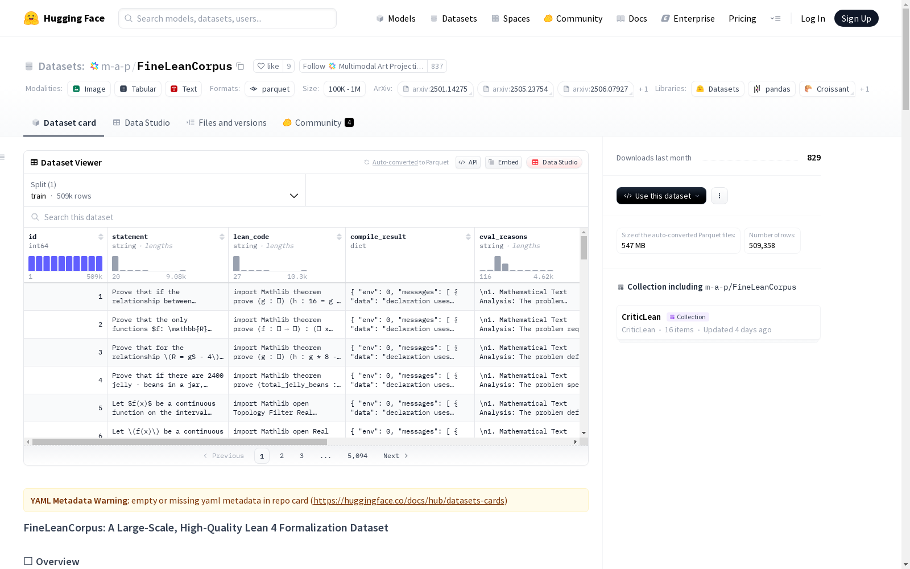Viewport: 910px width, 569px height.
Task: Click the Datasets library tag icon
Action: [700, 89]
